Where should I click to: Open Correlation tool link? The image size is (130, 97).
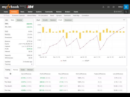coord(85,16)
